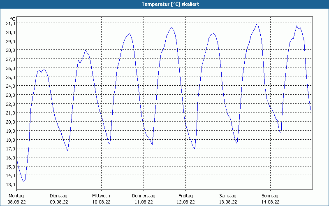Select the y-axis label 24,0
The height and width of the screenshot is (206, 329).
pyautogui.click(x=11, y=86)
